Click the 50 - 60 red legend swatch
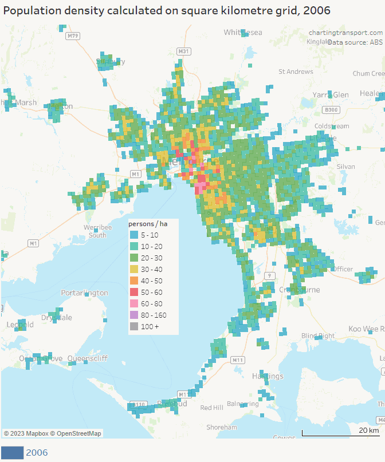 (133, 292)
